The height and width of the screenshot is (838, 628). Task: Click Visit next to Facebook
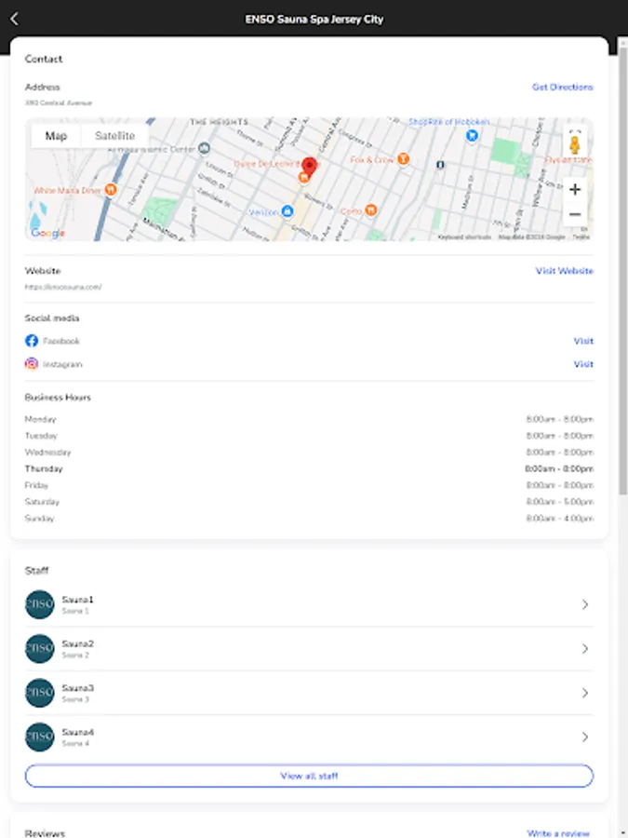583,341
